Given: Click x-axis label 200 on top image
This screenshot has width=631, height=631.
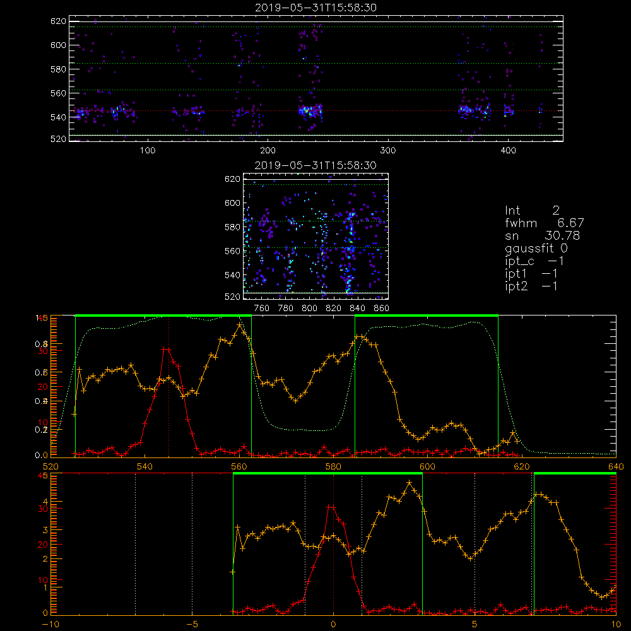Looking at the screenshot, I should [x=268, y=151].
